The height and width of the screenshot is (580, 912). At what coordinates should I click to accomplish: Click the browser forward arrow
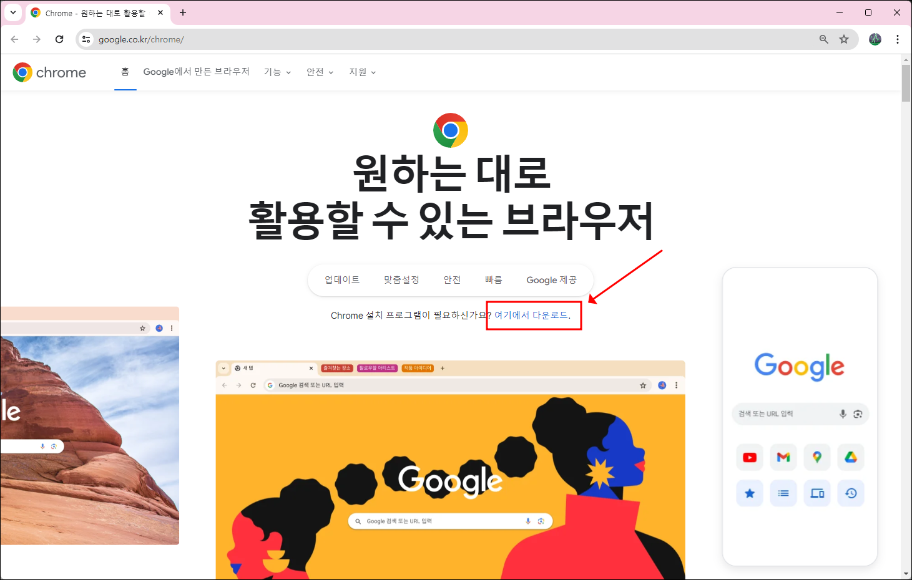tap(37, 39)
